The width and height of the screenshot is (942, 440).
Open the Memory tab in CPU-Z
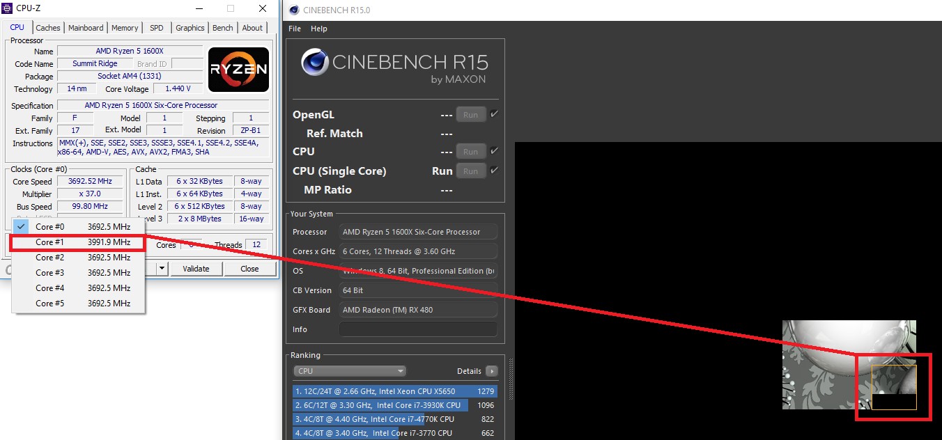tap(125, 28)
